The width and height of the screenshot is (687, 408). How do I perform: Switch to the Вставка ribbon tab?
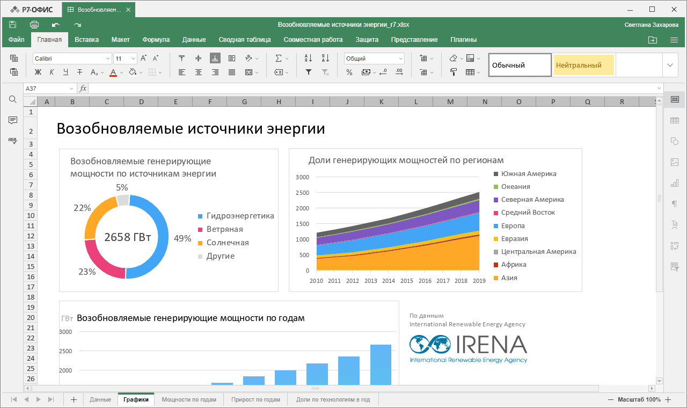[86, 39]
